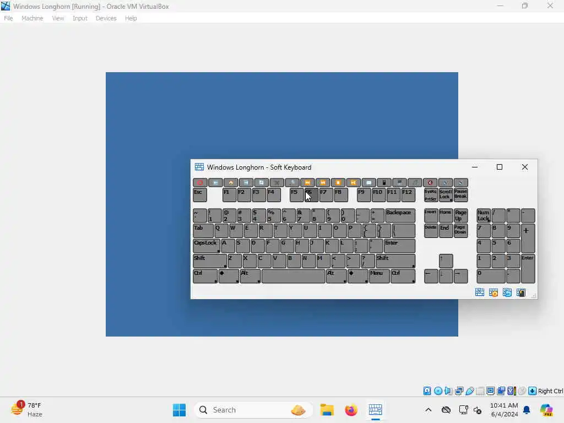Toggle the left Ctrl key
The height and width of the screenshot is (423, 564).
[205, 276]
